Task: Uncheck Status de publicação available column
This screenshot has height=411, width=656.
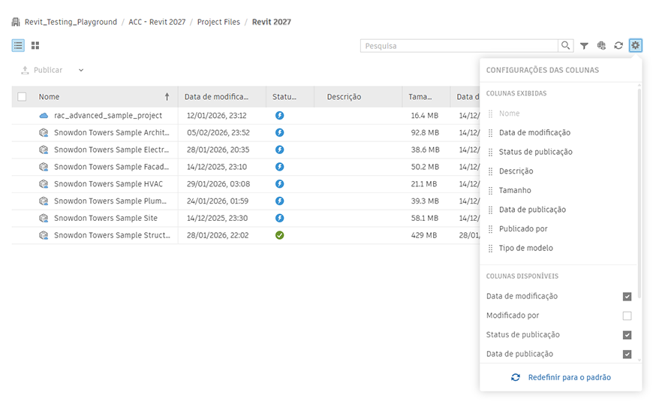Action: pos(627,335)
